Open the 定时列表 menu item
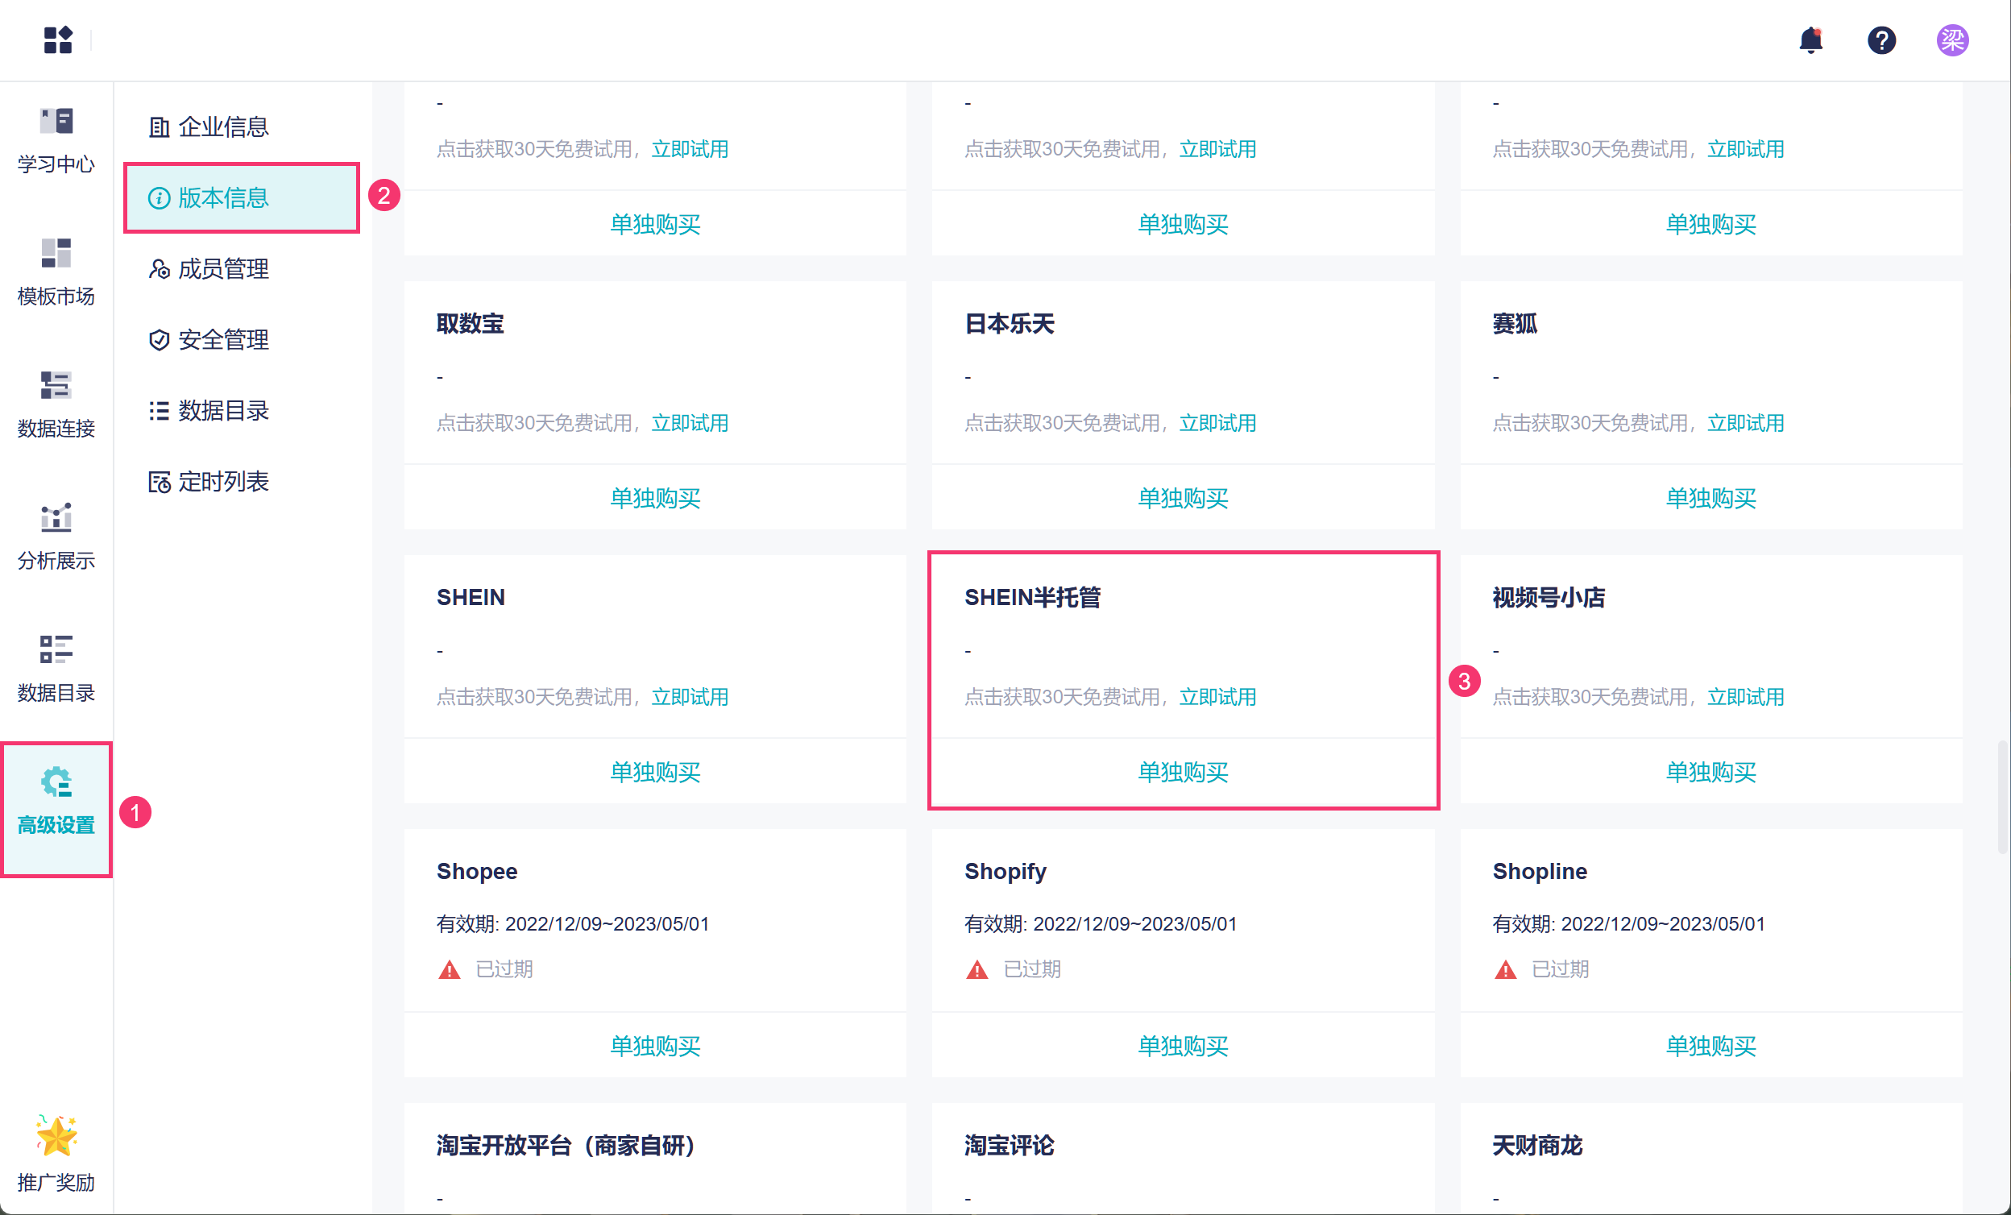 point(223,482)
